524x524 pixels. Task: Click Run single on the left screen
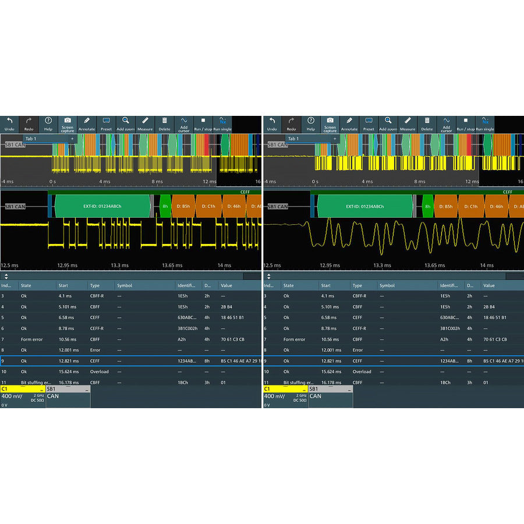coord(222,125)
